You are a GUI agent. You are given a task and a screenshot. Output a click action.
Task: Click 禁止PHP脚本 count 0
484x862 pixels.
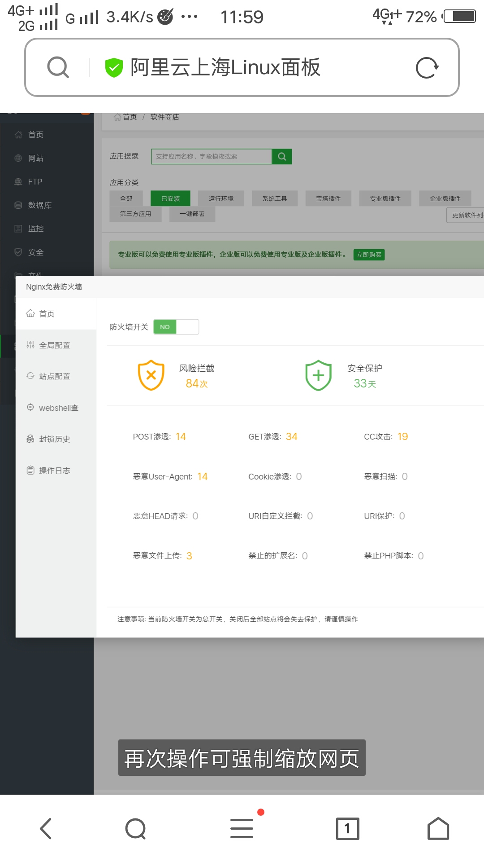click(x=421, y=556)
